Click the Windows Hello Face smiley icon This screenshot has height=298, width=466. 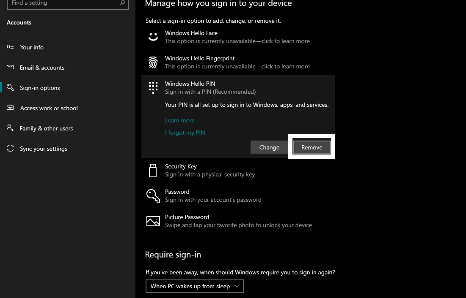(153, 37)
